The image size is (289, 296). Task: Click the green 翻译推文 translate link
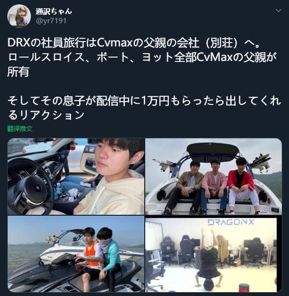click(20, 129)
